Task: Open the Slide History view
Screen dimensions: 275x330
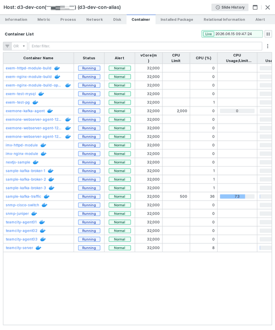Action: point(230,7)
